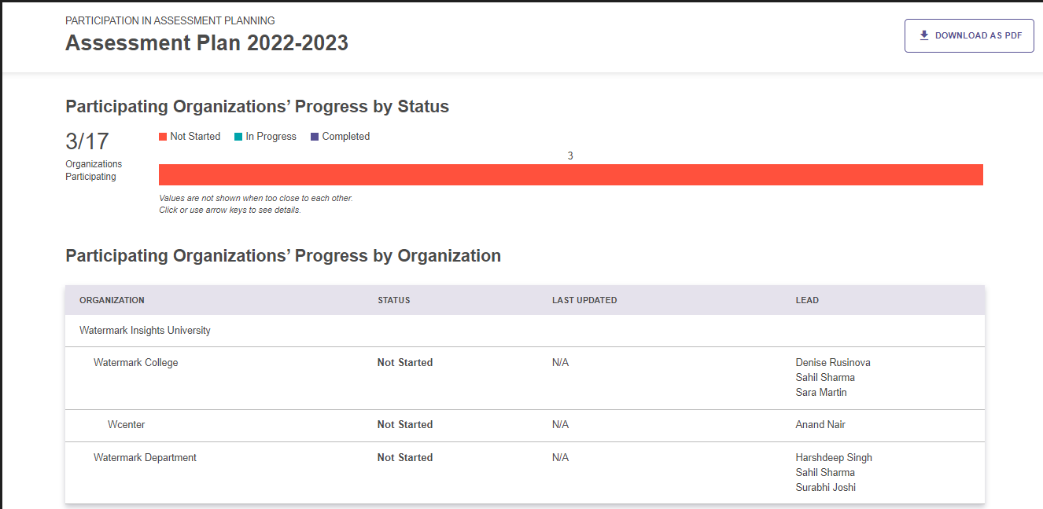The width and height of the screenshot is (1043, 509).
Task: Select the teal In Progress legend swatch
Action: coord(238,137)
